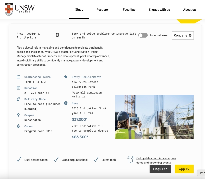Click the dollar icon beside Fees
This screenshot has width=205, height=179.
point(66,103)
